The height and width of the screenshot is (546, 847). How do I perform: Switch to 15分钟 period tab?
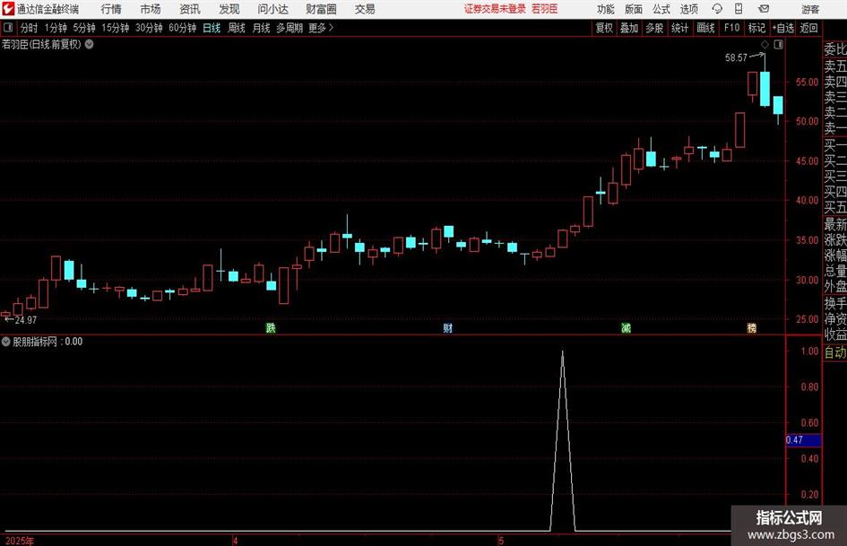(116, 28)
